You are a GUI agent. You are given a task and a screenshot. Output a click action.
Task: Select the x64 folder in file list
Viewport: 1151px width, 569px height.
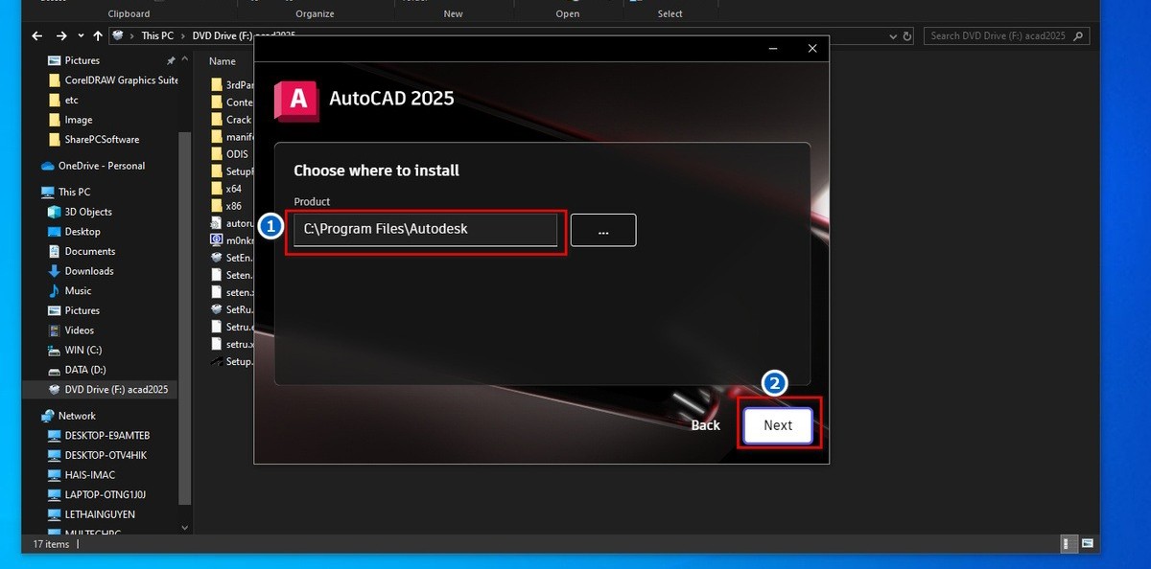[x=226, y=189]
